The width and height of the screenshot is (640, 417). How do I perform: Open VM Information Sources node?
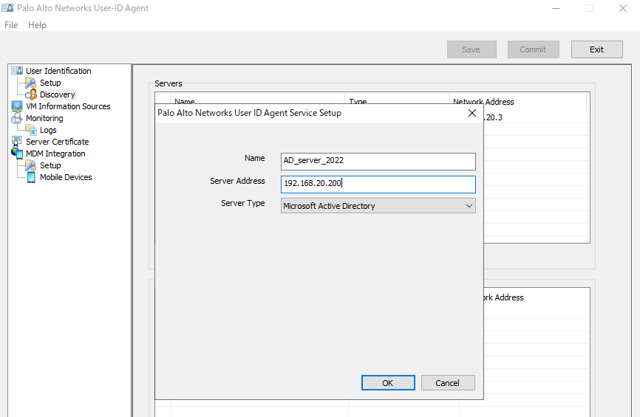[68, 106]
